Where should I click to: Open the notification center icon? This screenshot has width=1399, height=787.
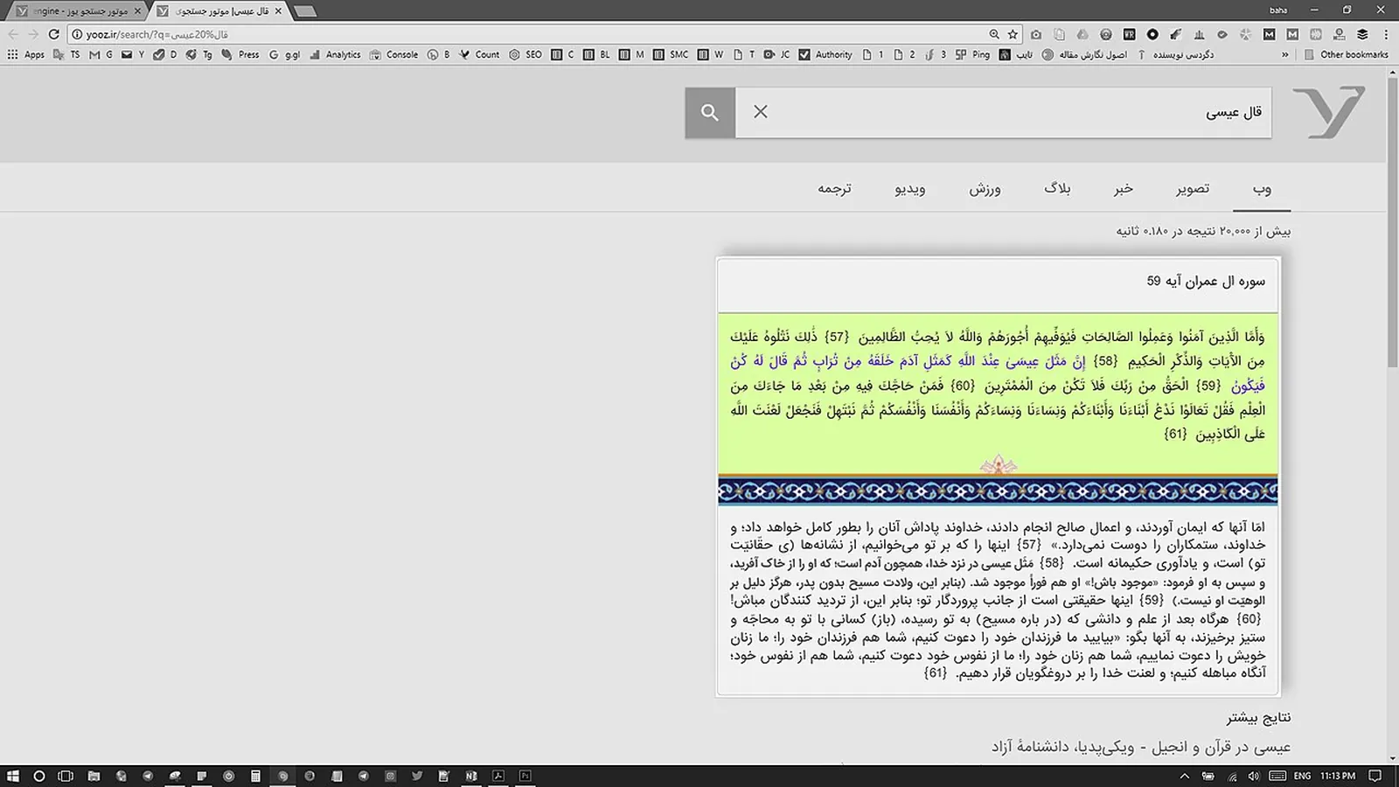click(x=1375, y=776)
